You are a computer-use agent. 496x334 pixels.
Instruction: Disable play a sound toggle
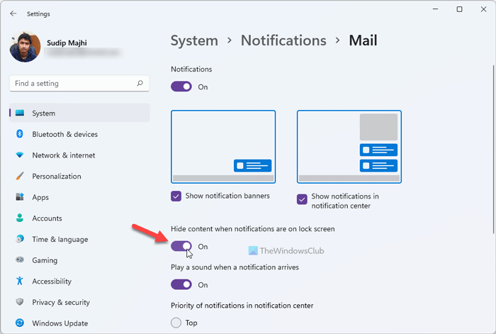pos(181,284)
